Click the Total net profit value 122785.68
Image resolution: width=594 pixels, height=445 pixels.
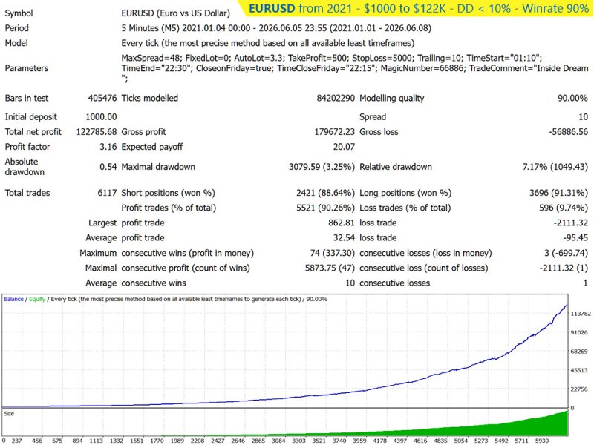97,132
